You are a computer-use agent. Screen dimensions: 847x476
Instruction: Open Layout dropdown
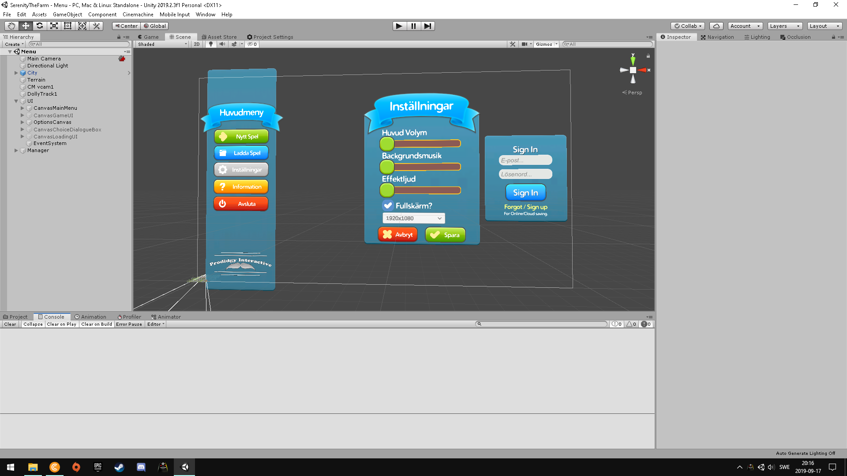tap(825, 26)
